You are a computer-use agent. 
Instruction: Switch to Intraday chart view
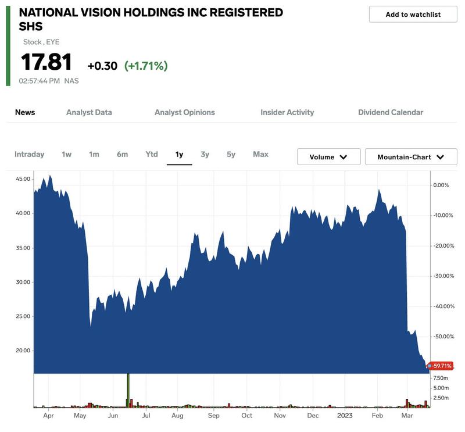click(30, 155)
